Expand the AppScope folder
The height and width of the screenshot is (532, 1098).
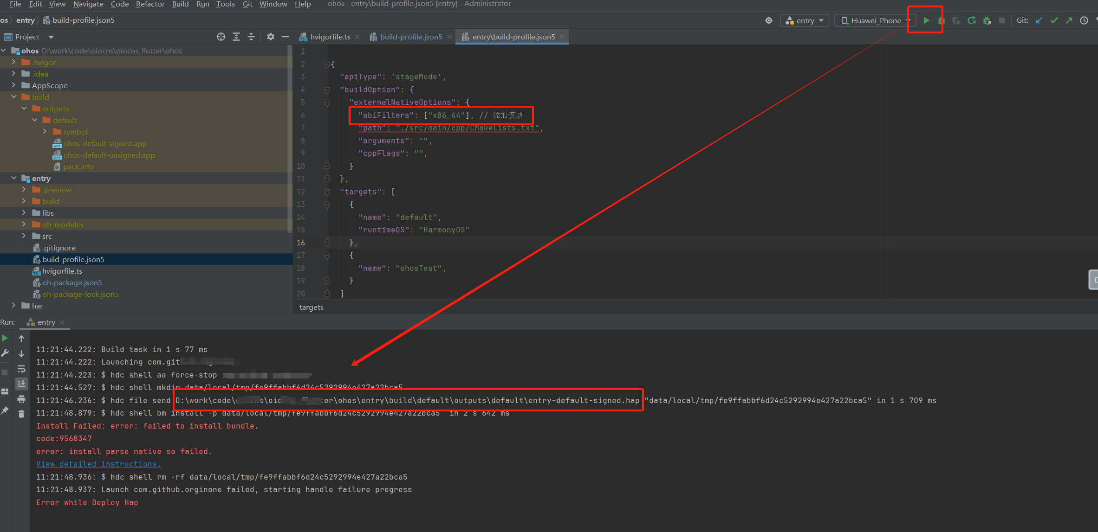[x=13, y=85]
